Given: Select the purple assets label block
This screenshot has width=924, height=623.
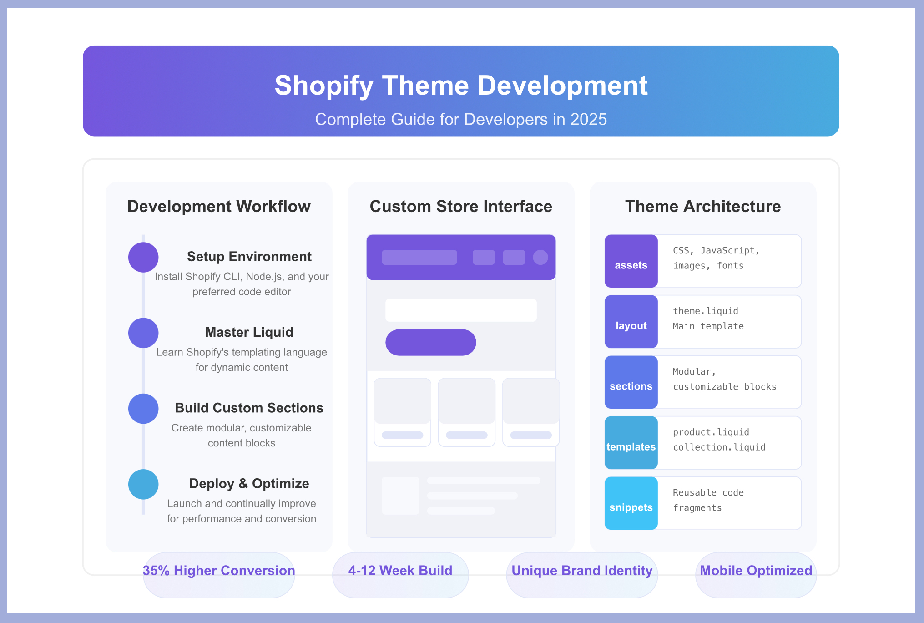Looking at the screenshot, I should coord(631,261).
